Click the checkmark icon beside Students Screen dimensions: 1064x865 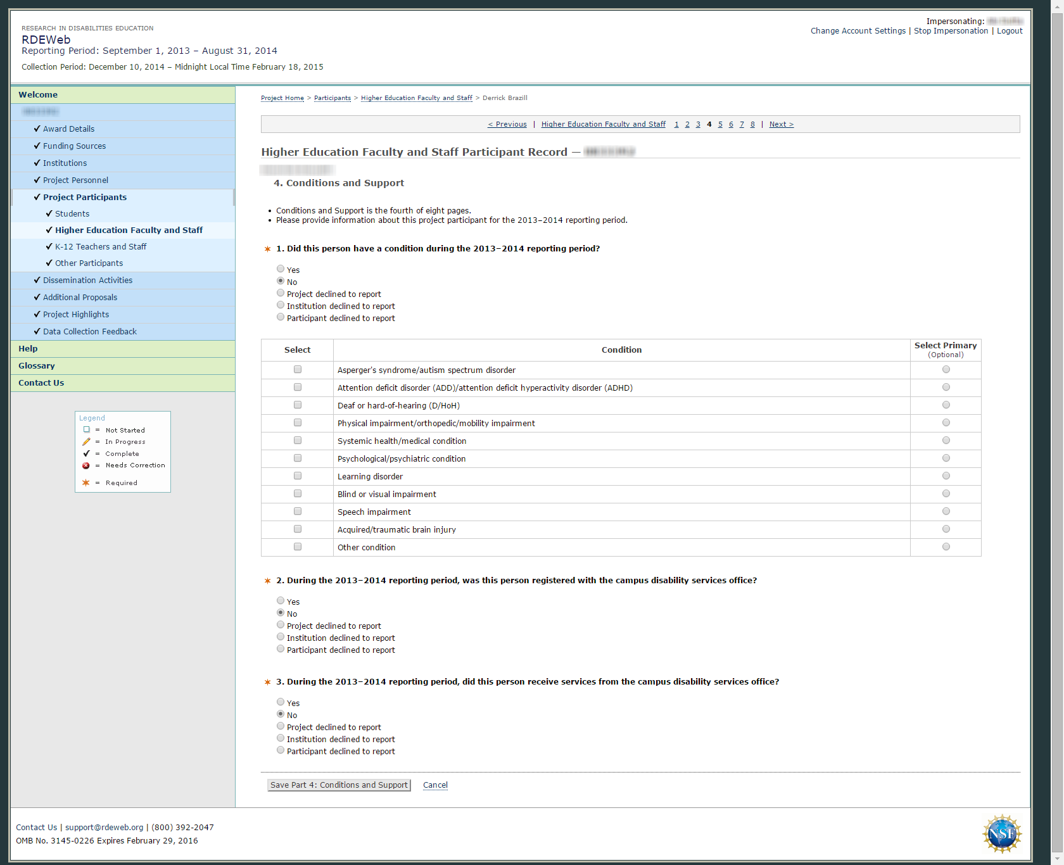click(x=49, y=213)
